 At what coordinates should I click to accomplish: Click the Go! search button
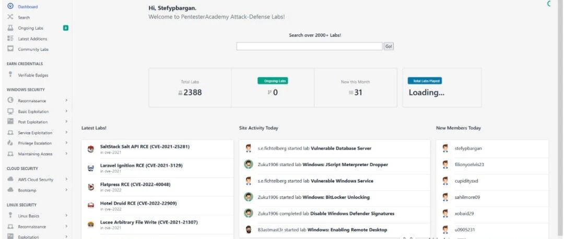coord(389,46)
